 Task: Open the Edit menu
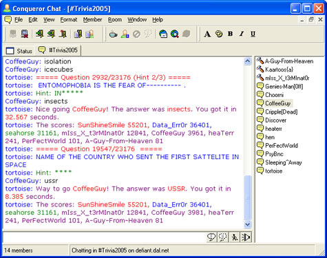pyautogui.click(x=33, y=20)
